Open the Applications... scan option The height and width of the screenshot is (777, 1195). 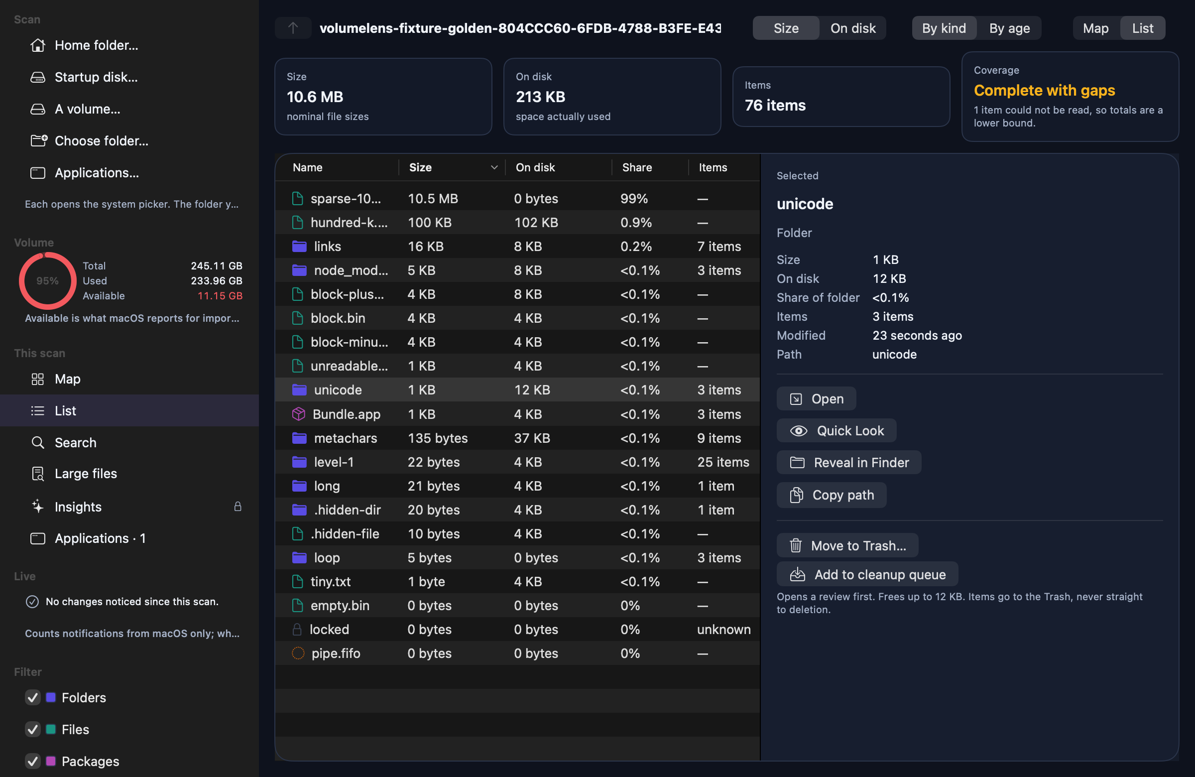pos(129,173)
